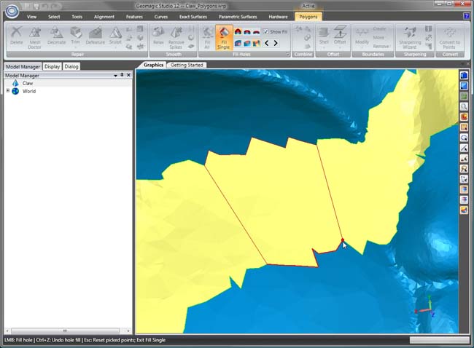
Task: Switch to Exact Surfaces tab
Action: (193, 17)
